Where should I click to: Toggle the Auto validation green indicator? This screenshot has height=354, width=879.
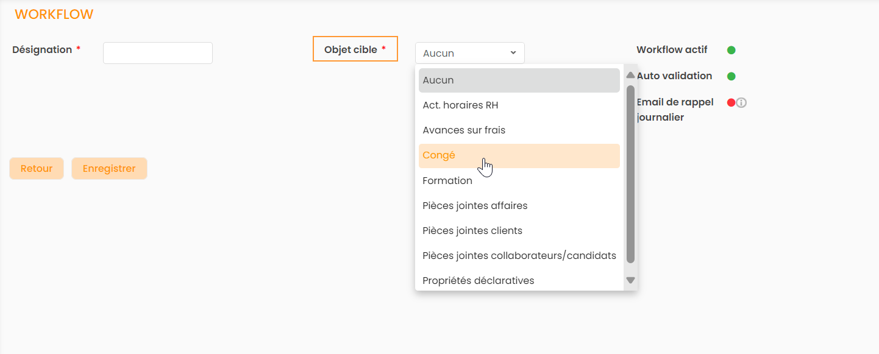[x=731, y=76]
